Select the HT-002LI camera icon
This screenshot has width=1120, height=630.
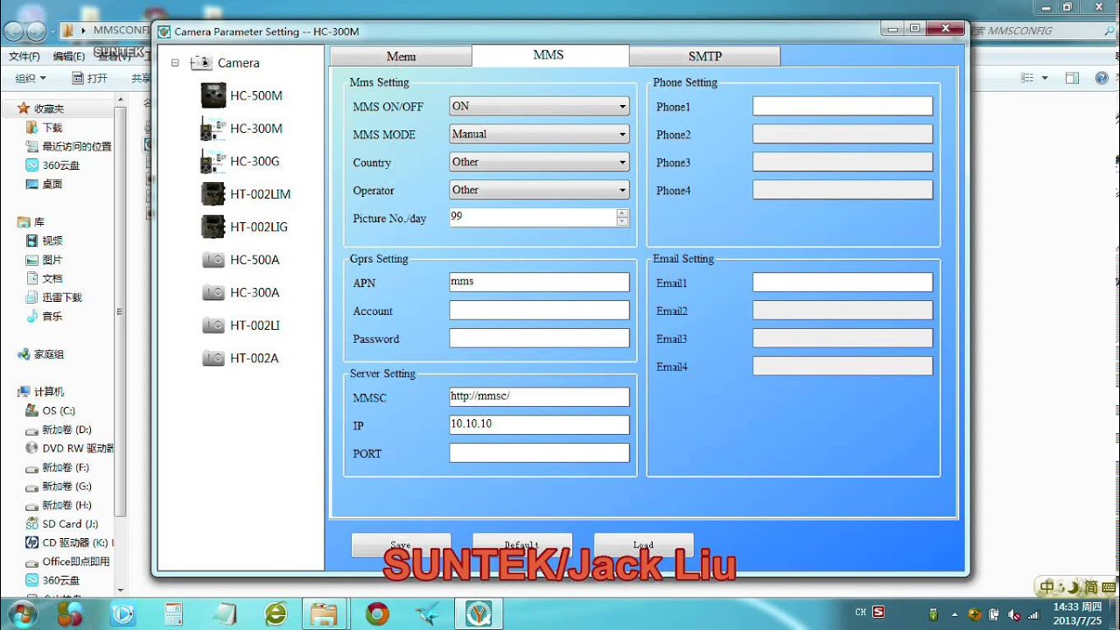click(x=213, y=325)
